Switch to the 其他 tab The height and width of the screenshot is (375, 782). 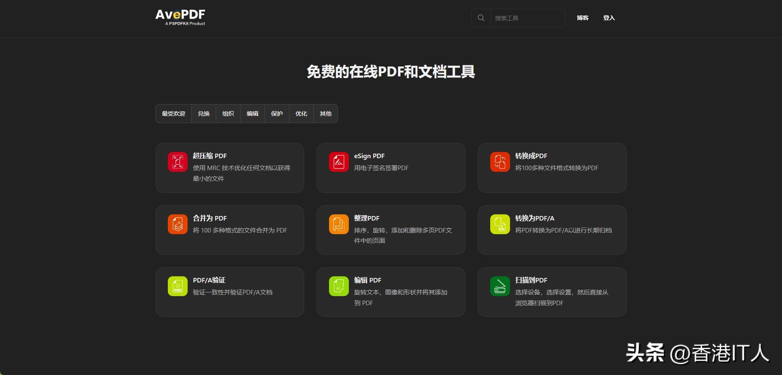(x=325, y=113)
